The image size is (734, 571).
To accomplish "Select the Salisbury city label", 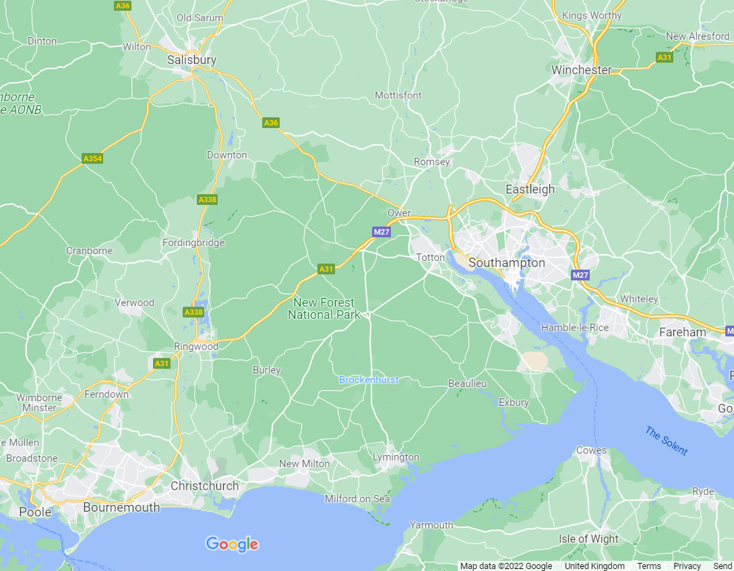I will [192, 60].
